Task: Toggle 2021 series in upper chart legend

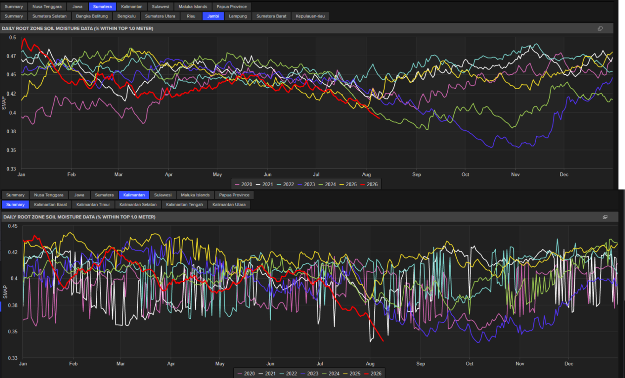Action: point(265,184)
